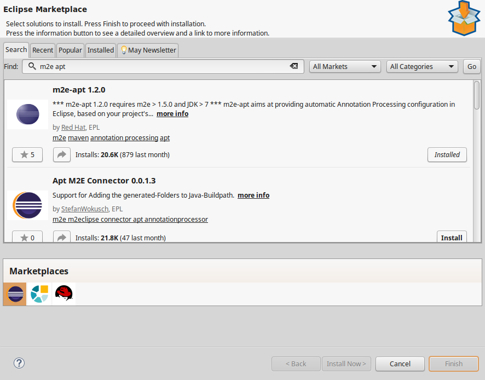
Task: Switch to the Installed tab
Action: tap(101, 50)
